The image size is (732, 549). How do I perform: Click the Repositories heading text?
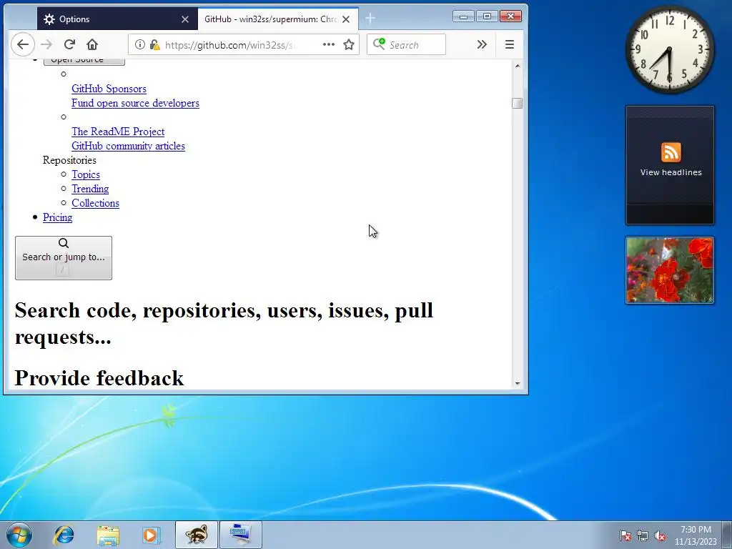point(69,160)
